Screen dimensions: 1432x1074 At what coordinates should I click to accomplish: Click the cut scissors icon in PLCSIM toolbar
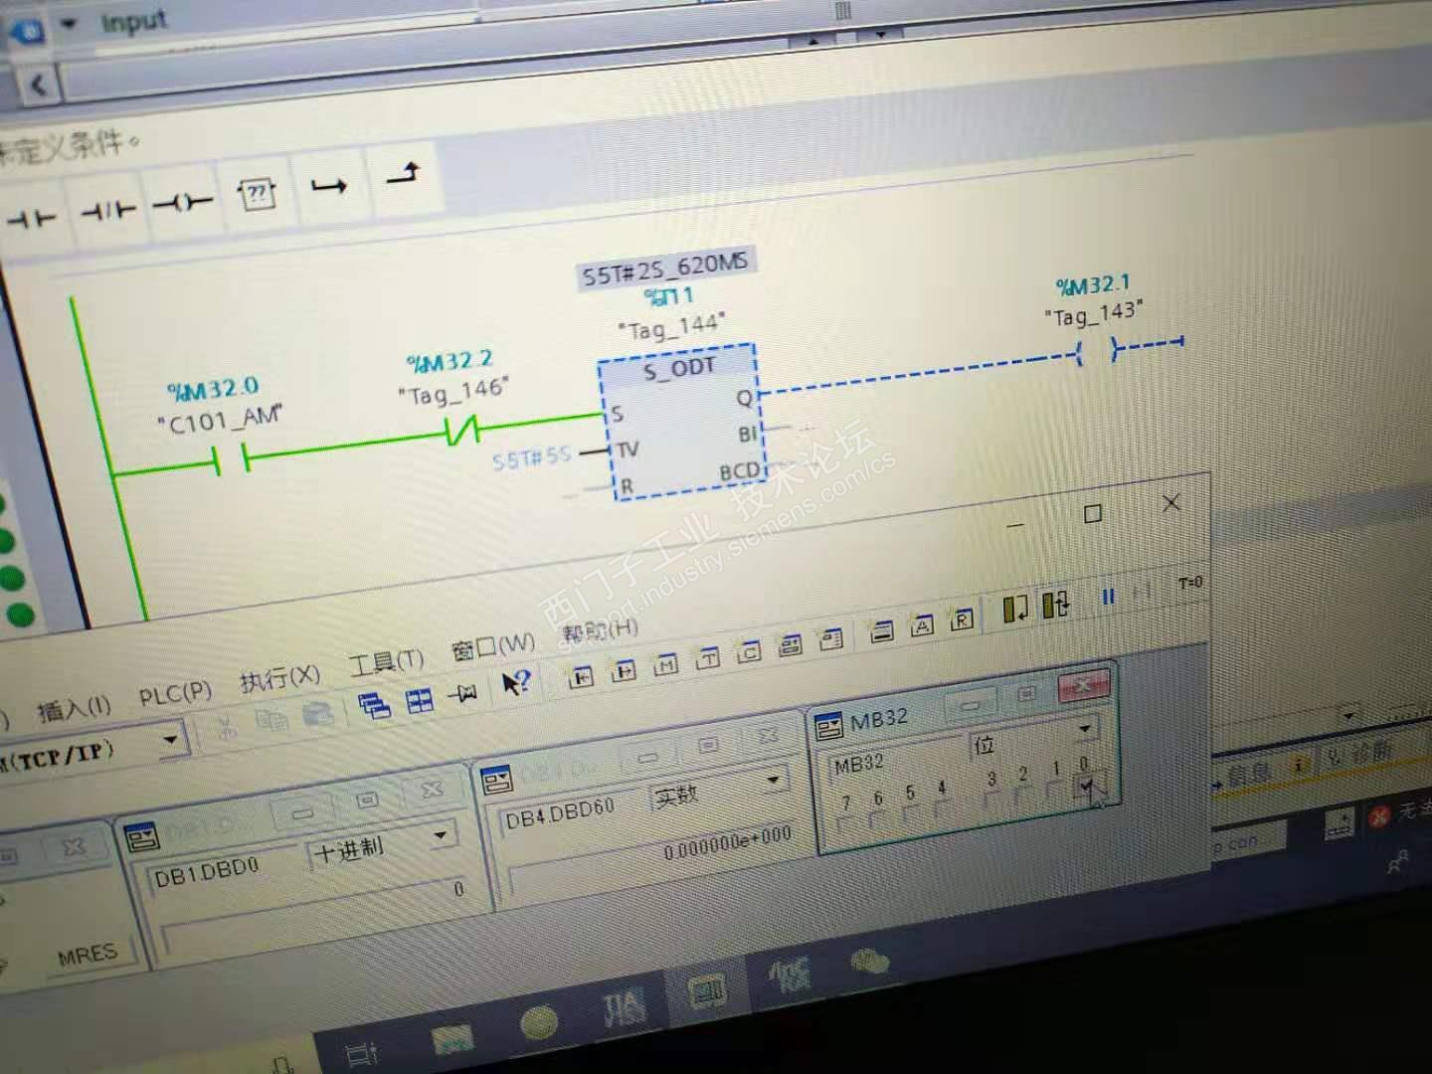click(x=228, y=728)
